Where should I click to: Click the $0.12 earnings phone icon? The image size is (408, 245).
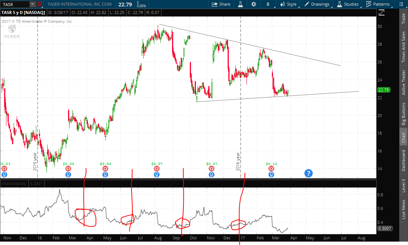(271, 168)
